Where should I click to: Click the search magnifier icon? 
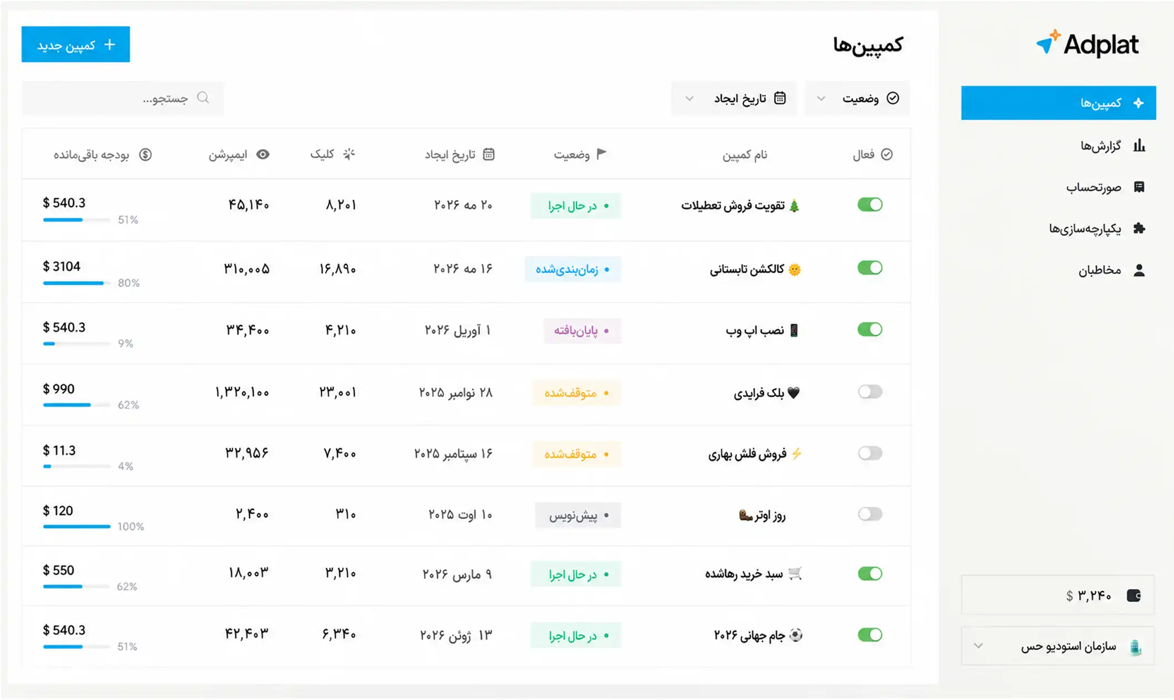click(203, 98)
